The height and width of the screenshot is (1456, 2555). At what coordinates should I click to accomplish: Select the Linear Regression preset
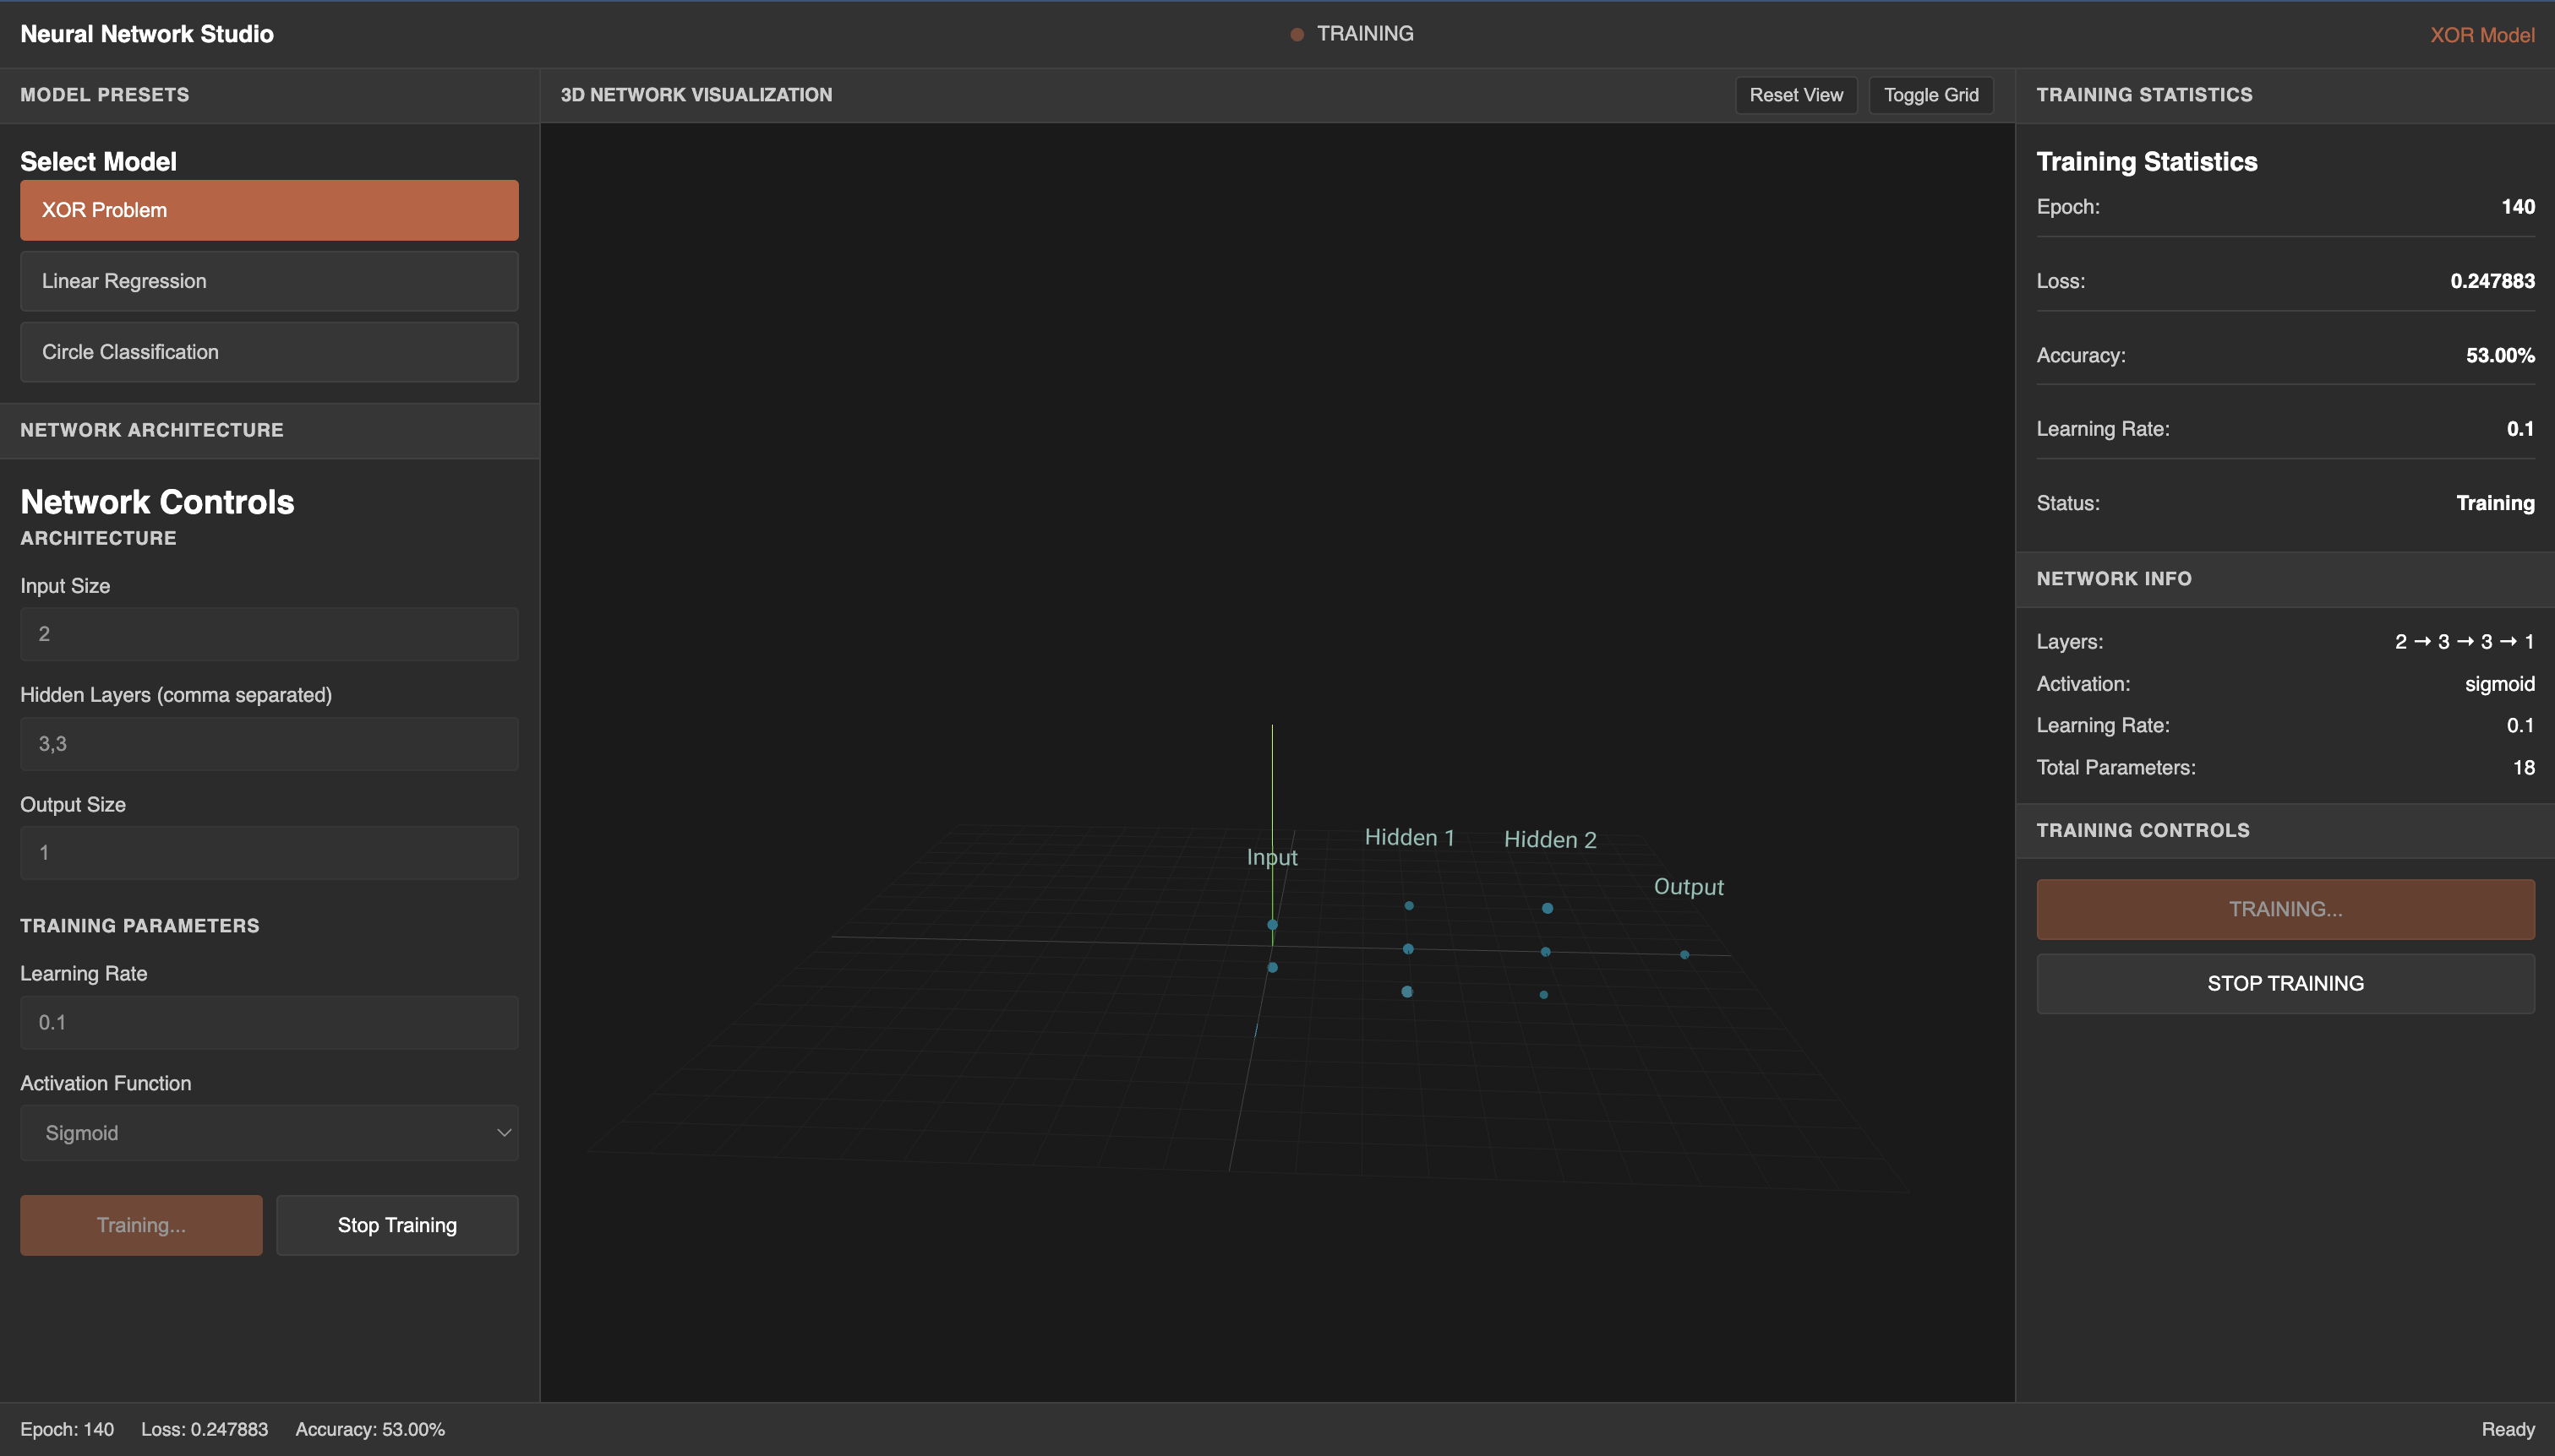pos(267,281)
